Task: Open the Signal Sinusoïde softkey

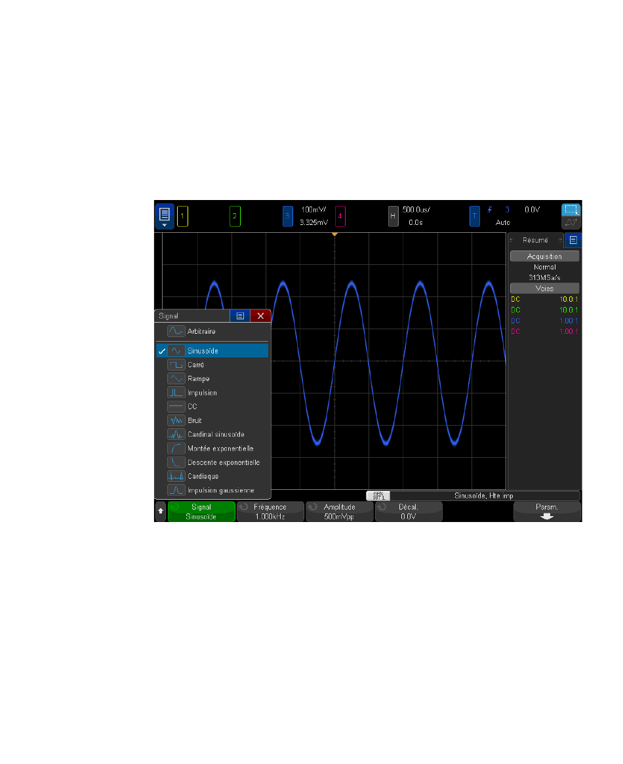Action: coord(201,512)
